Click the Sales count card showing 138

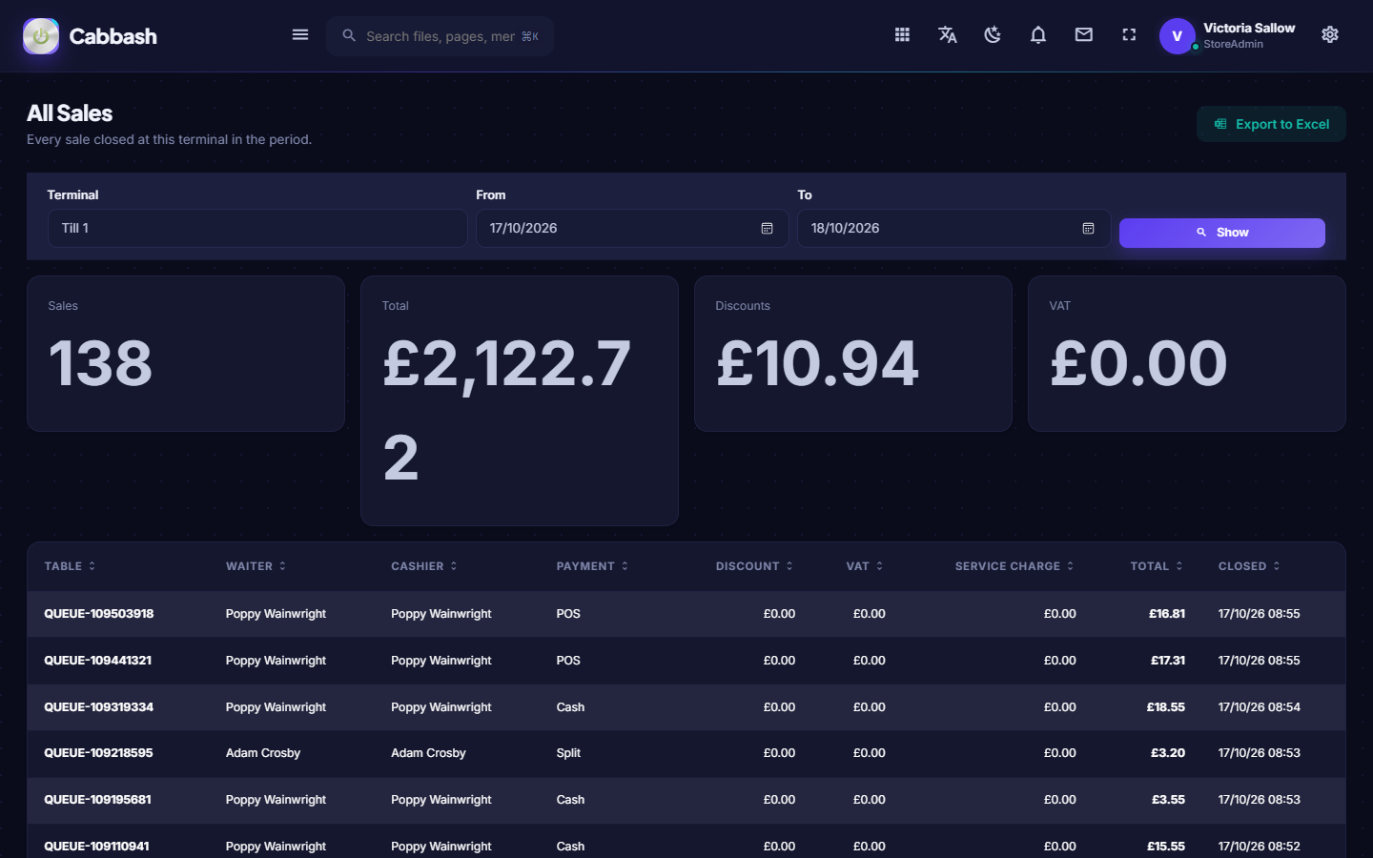pos(186,354)
